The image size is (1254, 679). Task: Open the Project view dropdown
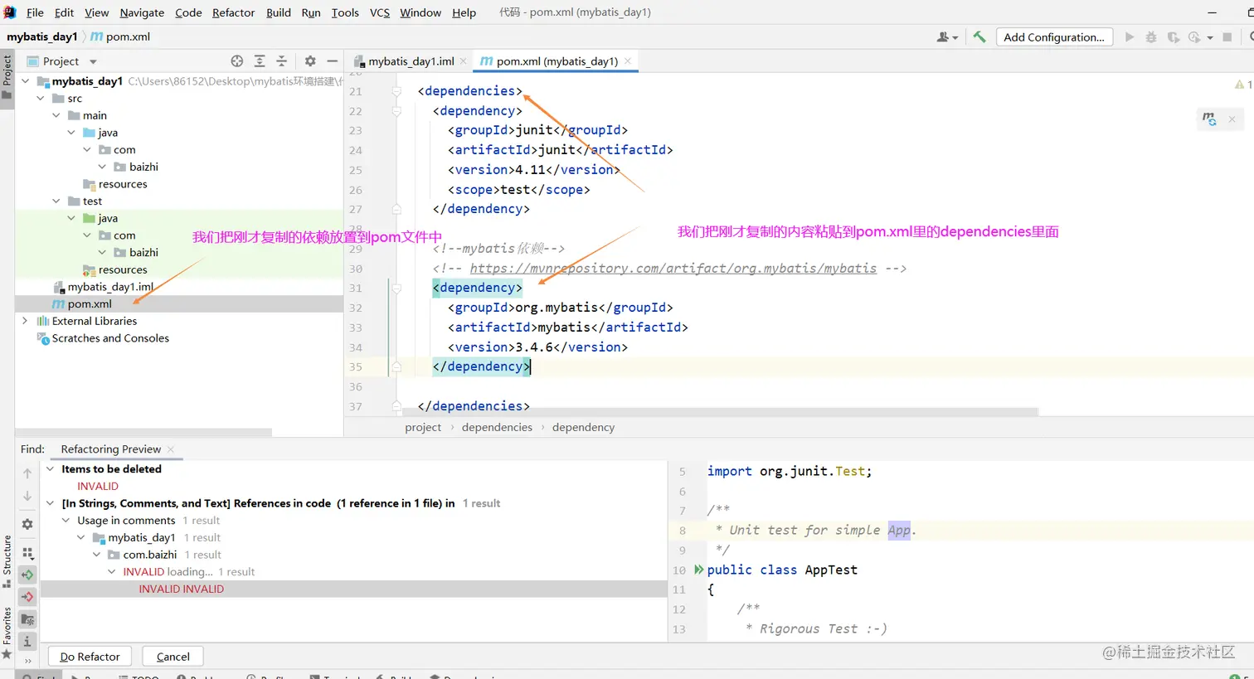click(x=93, y=61)
